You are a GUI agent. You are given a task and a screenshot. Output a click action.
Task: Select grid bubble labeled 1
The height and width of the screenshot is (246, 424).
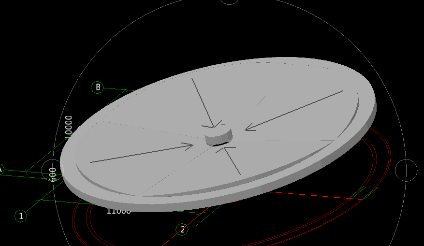click(x=21, y=216)
